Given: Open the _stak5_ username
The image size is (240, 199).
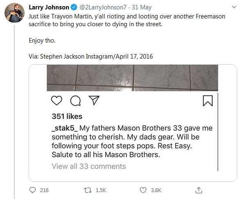Looking at the screenshot, I should pyautogui.click(x=65, y=128).
